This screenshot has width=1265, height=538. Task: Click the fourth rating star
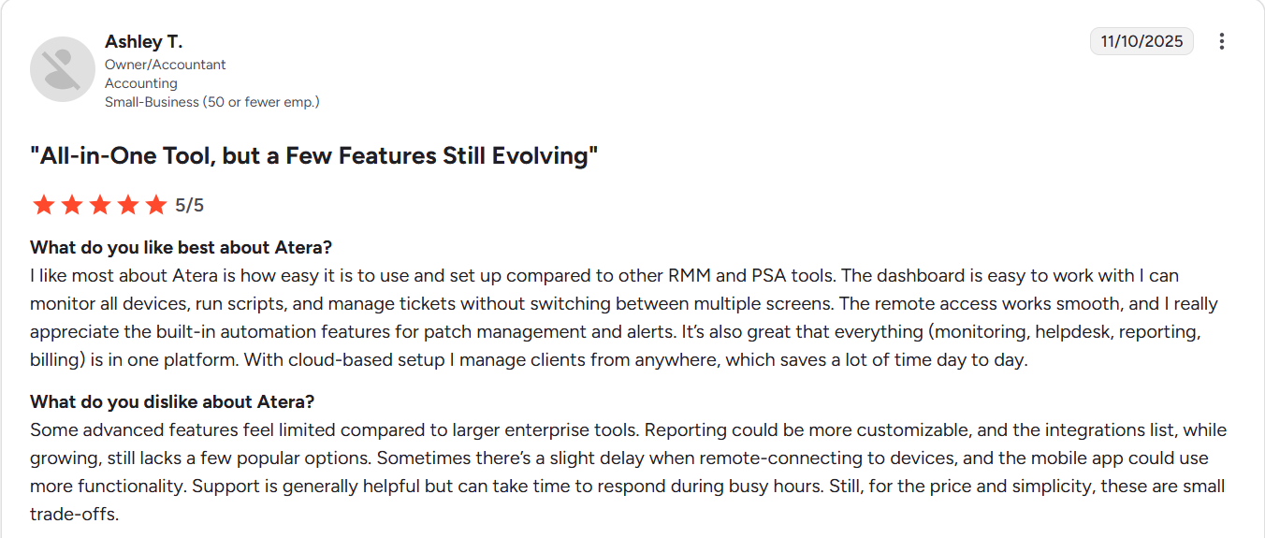127,205
